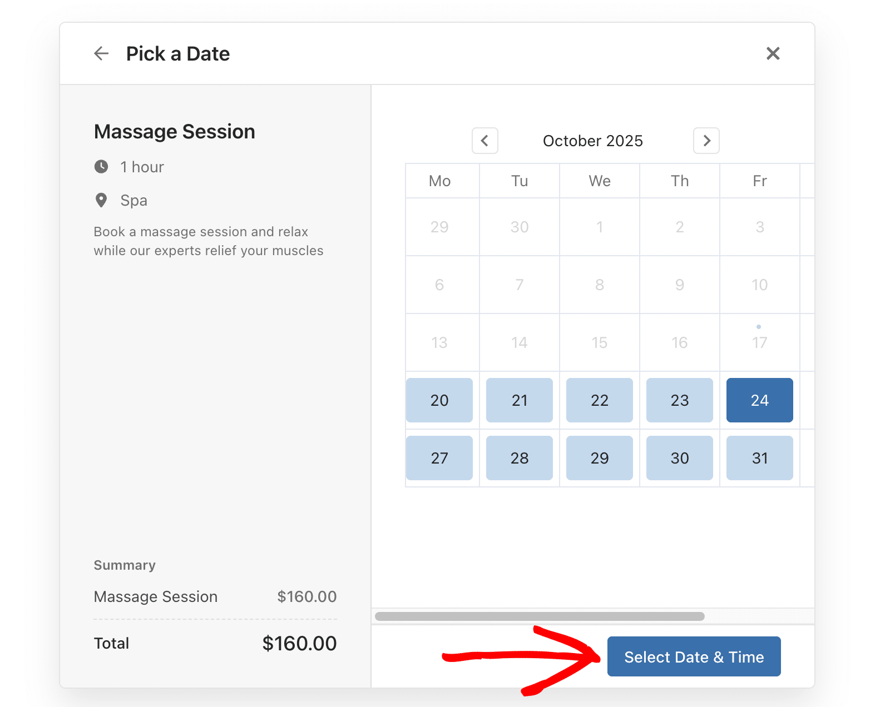Click the horizontal scrollbar under calendar
The image size is (890, 707).
click(x=540, y=616)
